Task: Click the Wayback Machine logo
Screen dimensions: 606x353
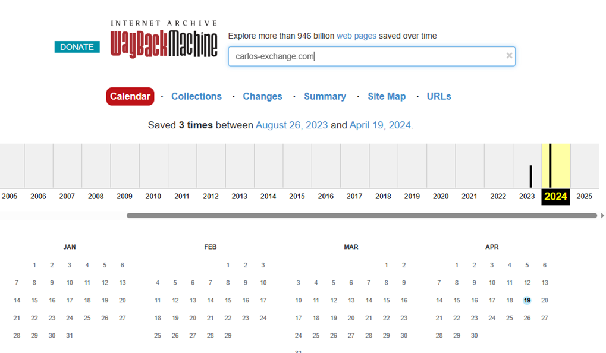Action: pos(164,39)
